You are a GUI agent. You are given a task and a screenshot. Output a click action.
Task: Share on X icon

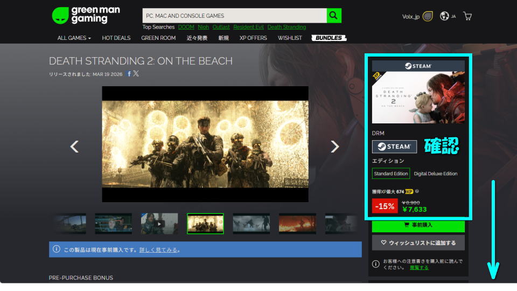[136, 74]
